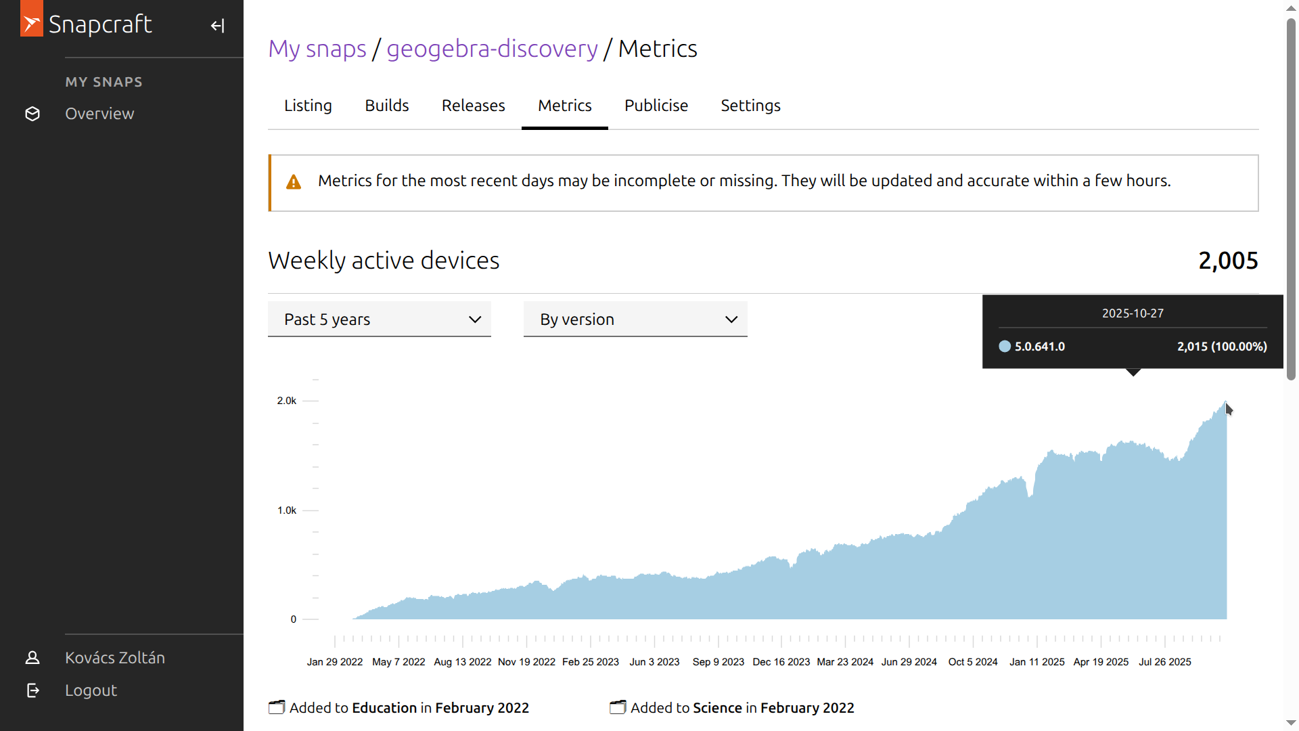Click the user profile icon
1299x731 pixels.
pyautogui.click(x=32, y=658)
